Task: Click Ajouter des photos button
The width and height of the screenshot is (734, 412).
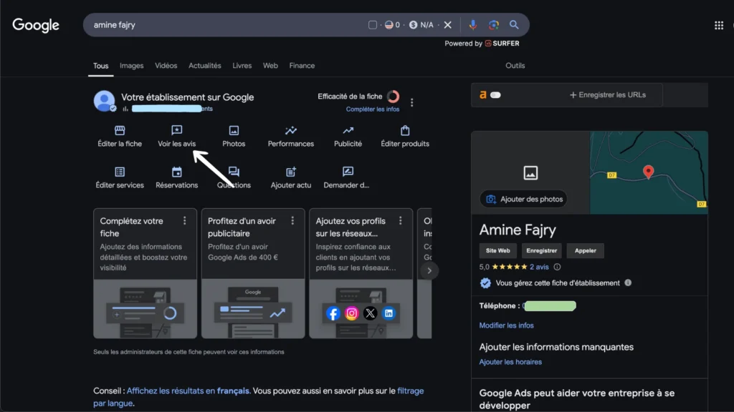Action: coord(524,199)
